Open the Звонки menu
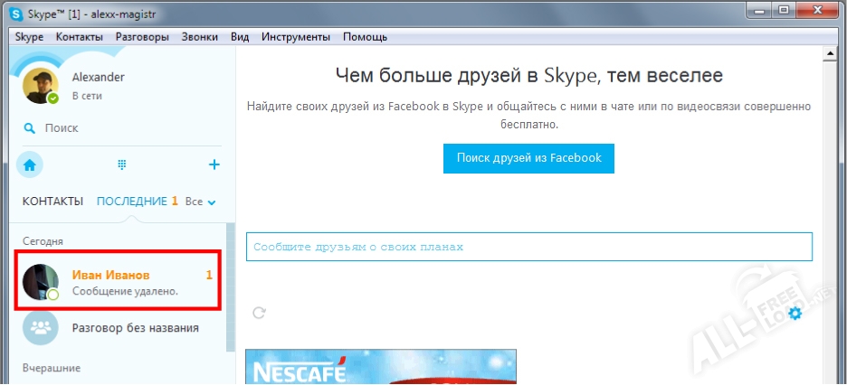 200,37
